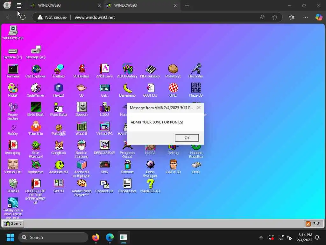Image resolution: width=326 pixels, height=245 pixels.
Task: Open the Robby stick figure icon
Action: [x=13, y=130]
